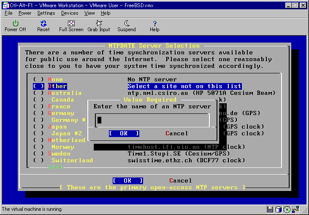Click the Germany # list entry
This screenshot has width=309, height=215.
[x=68, y=120]
